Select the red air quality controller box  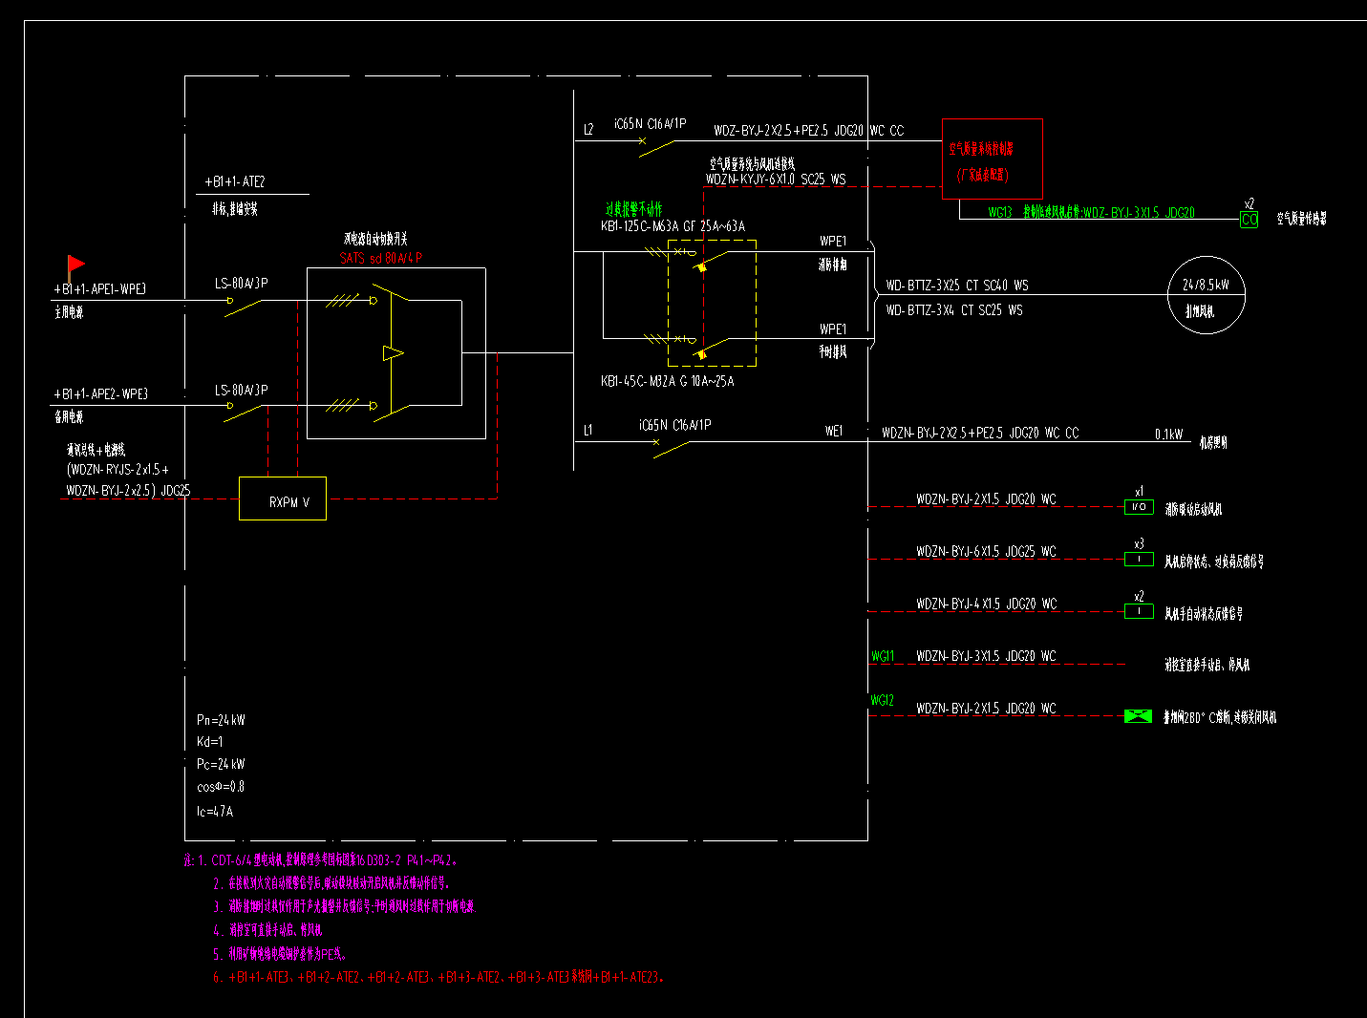pyautogui.click(x=992, y=159)
